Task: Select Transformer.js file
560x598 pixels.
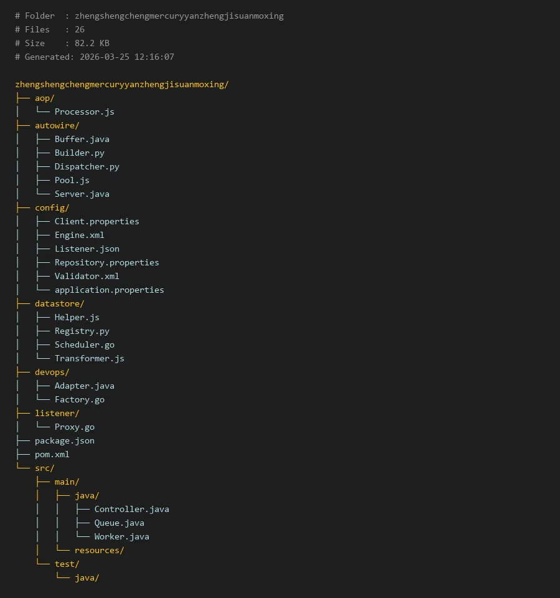Action: [89, 358]
